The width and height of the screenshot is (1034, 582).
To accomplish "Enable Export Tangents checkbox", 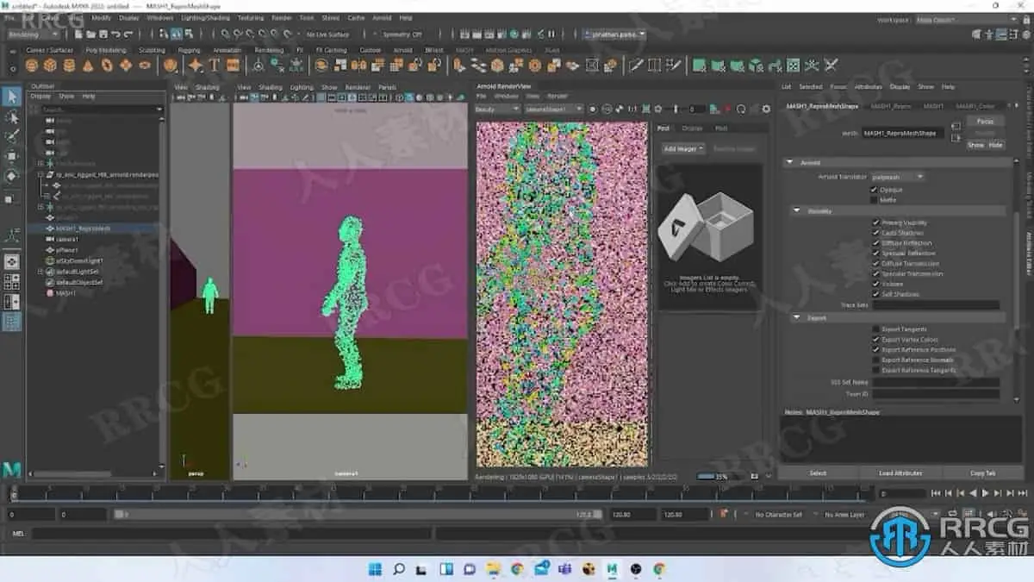I will 875,329.
